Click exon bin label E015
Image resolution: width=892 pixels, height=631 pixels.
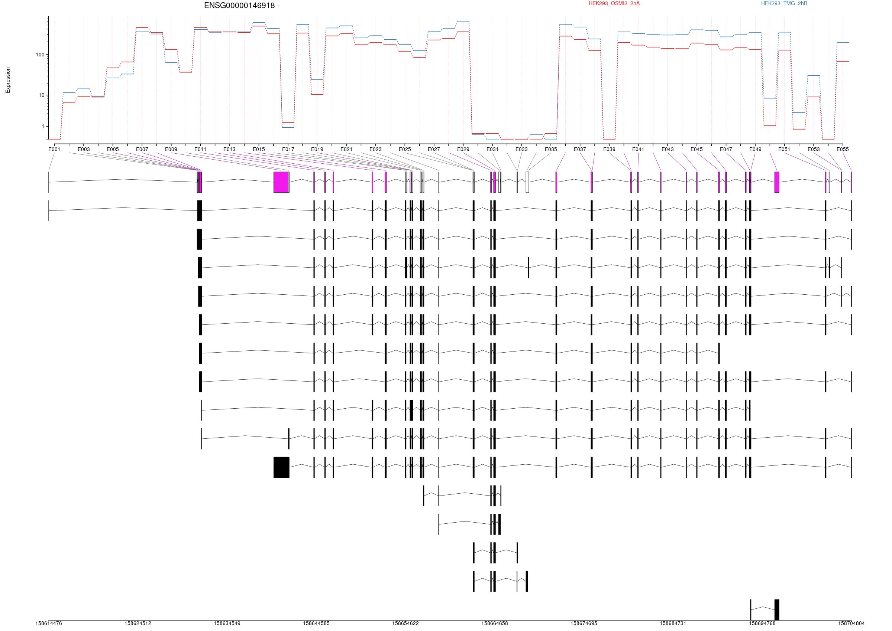(x=259, y=149)
